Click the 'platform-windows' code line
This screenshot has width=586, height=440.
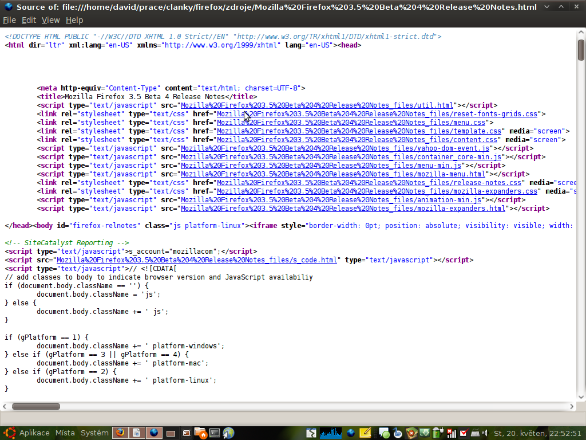130,346
